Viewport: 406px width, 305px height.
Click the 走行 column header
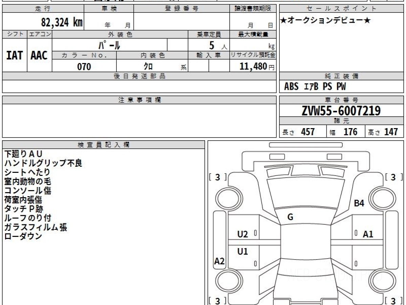(x=43, y=9)
